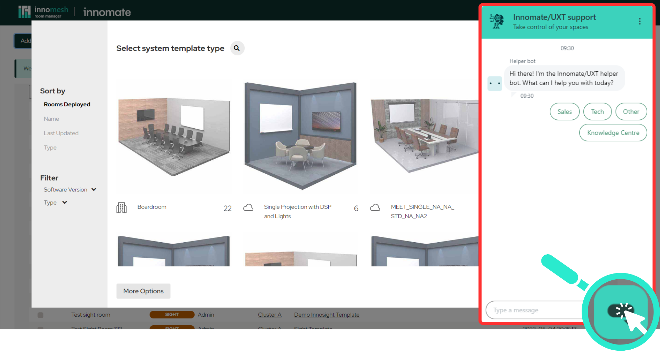660x351 pixels.
Task: Click the innomesh room manager logo
Action: (43, 12)
